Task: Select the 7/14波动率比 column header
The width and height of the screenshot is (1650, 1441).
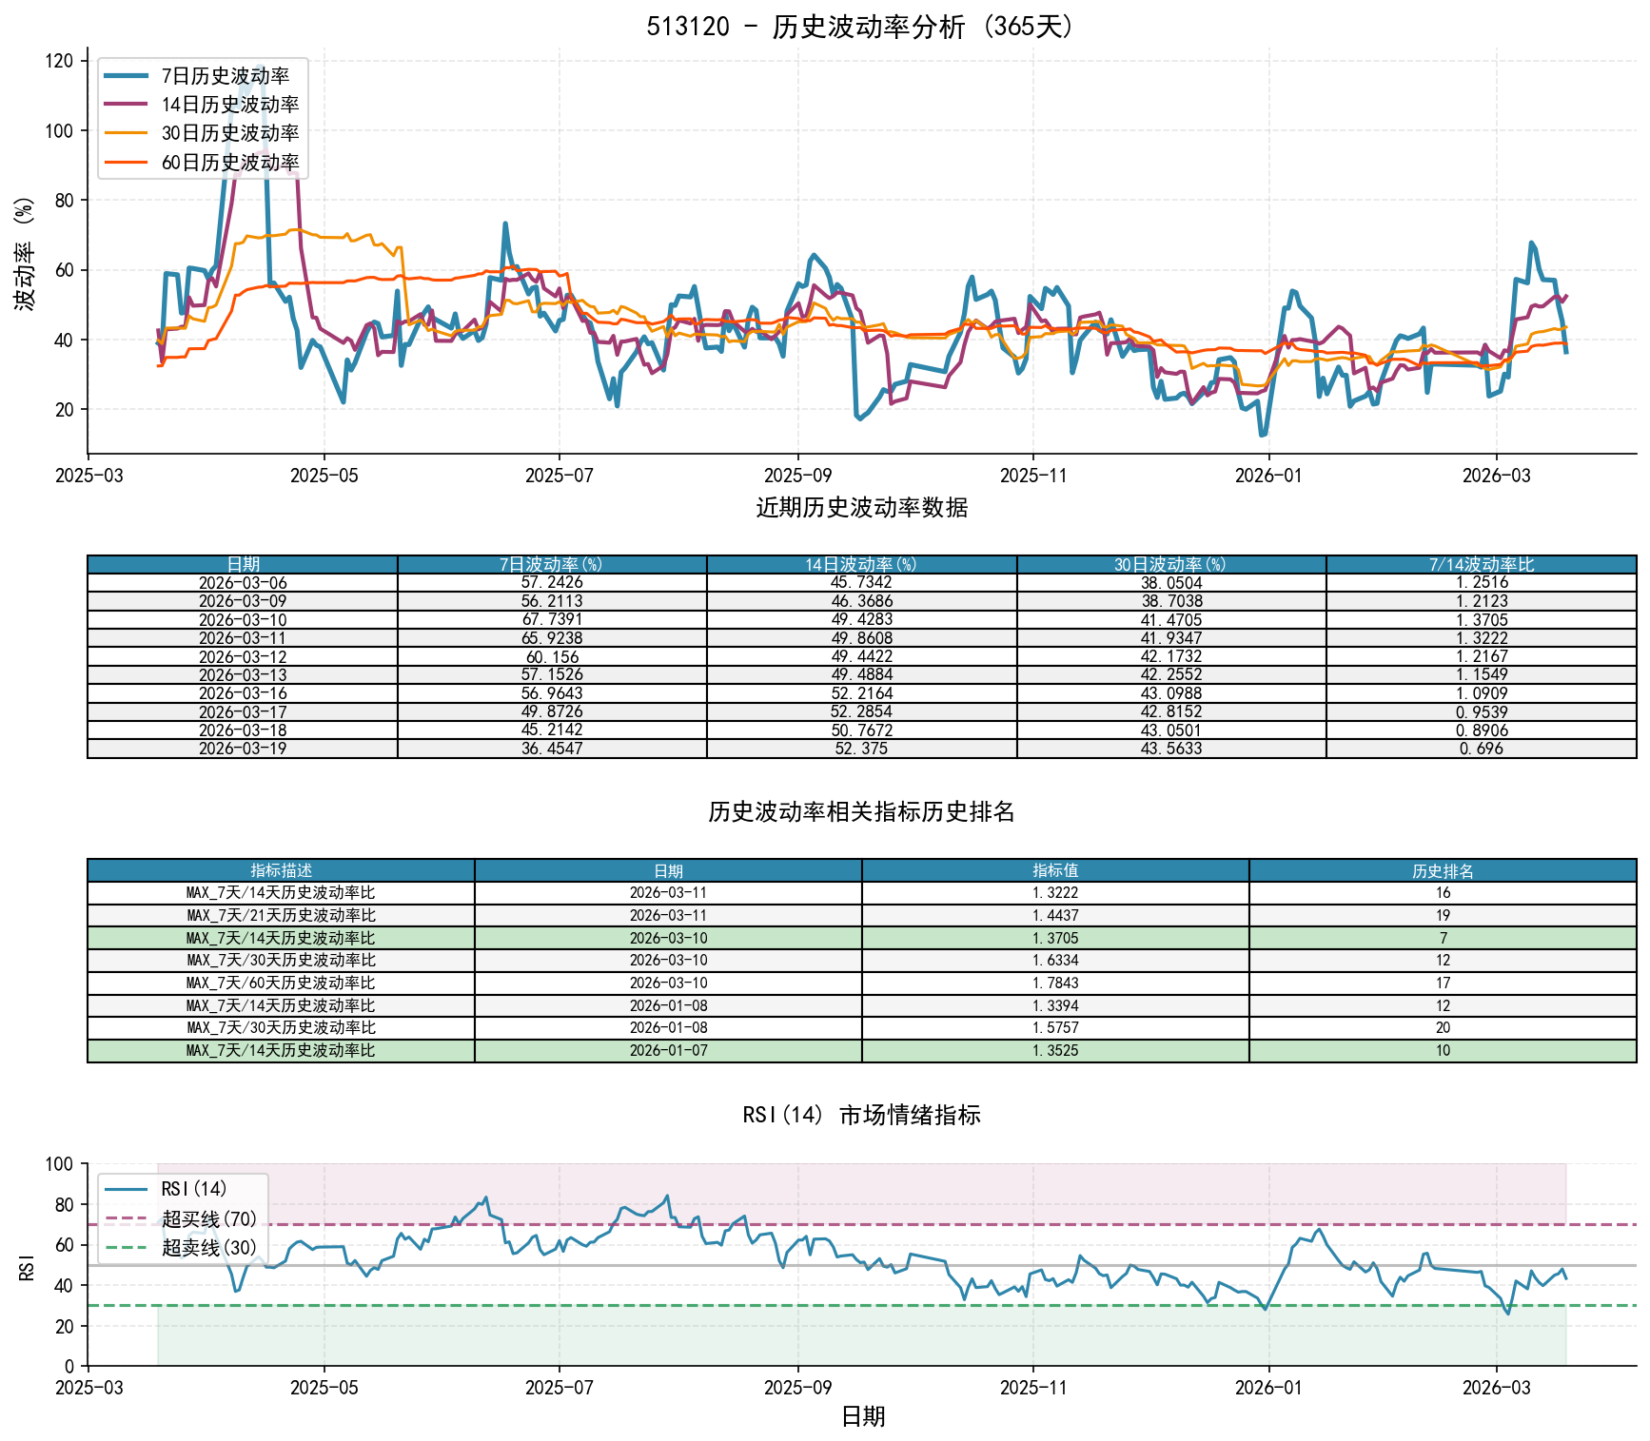Action: (x=1481, y=565)
